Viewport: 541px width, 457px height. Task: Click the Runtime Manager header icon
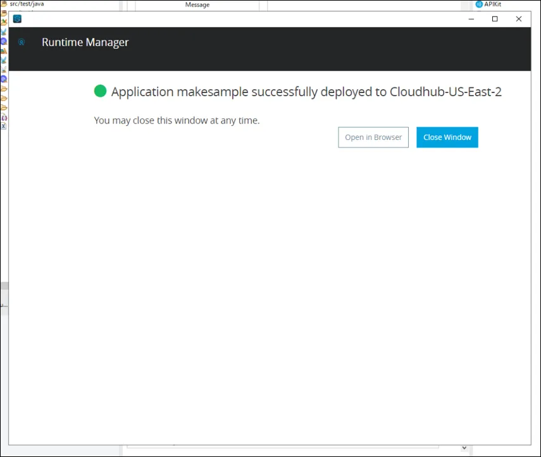tap(22, 42)
